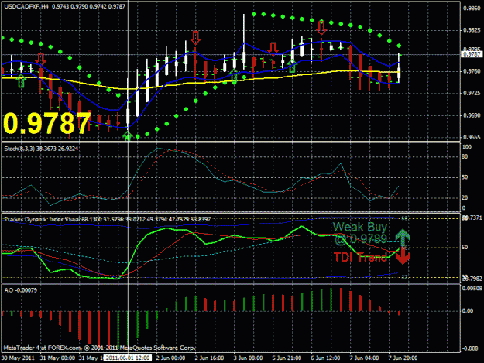This screenshot has height=363, width=484.
Task: Click the -0.008 value on the AO scale
Action: click(470, 348)
